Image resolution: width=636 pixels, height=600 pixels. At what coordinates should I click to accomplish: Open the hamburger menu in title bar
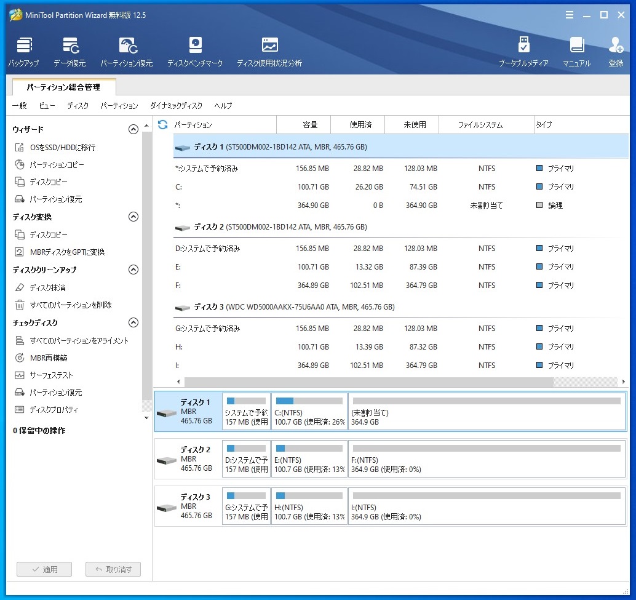coord(570,15)
